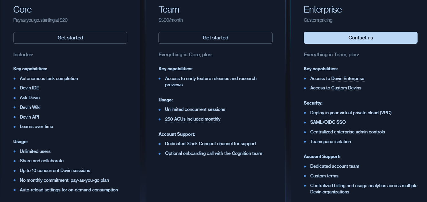The image size is (427, 202).
Task: Select the Enterprise plan heading
Action: click(323, 9)
